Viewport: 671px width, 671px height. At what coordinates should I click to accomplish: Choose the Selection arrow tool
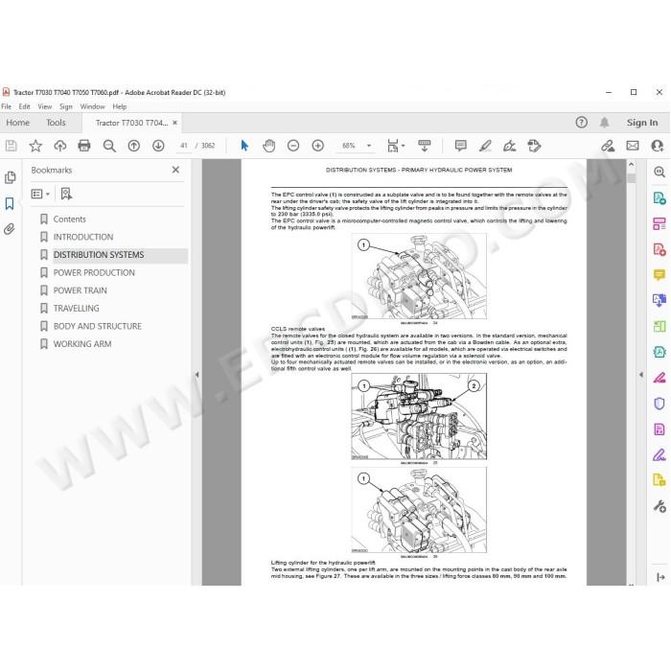[x=244, y=146]
